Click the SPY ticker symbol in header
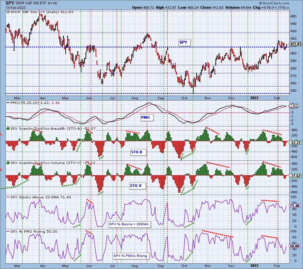This screenshot has height=269, width=303. tap(10, 3)
